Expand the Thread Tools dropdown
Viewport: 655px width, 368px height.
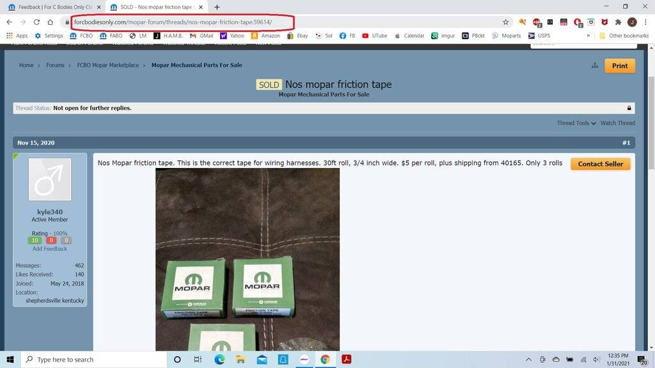576,123
